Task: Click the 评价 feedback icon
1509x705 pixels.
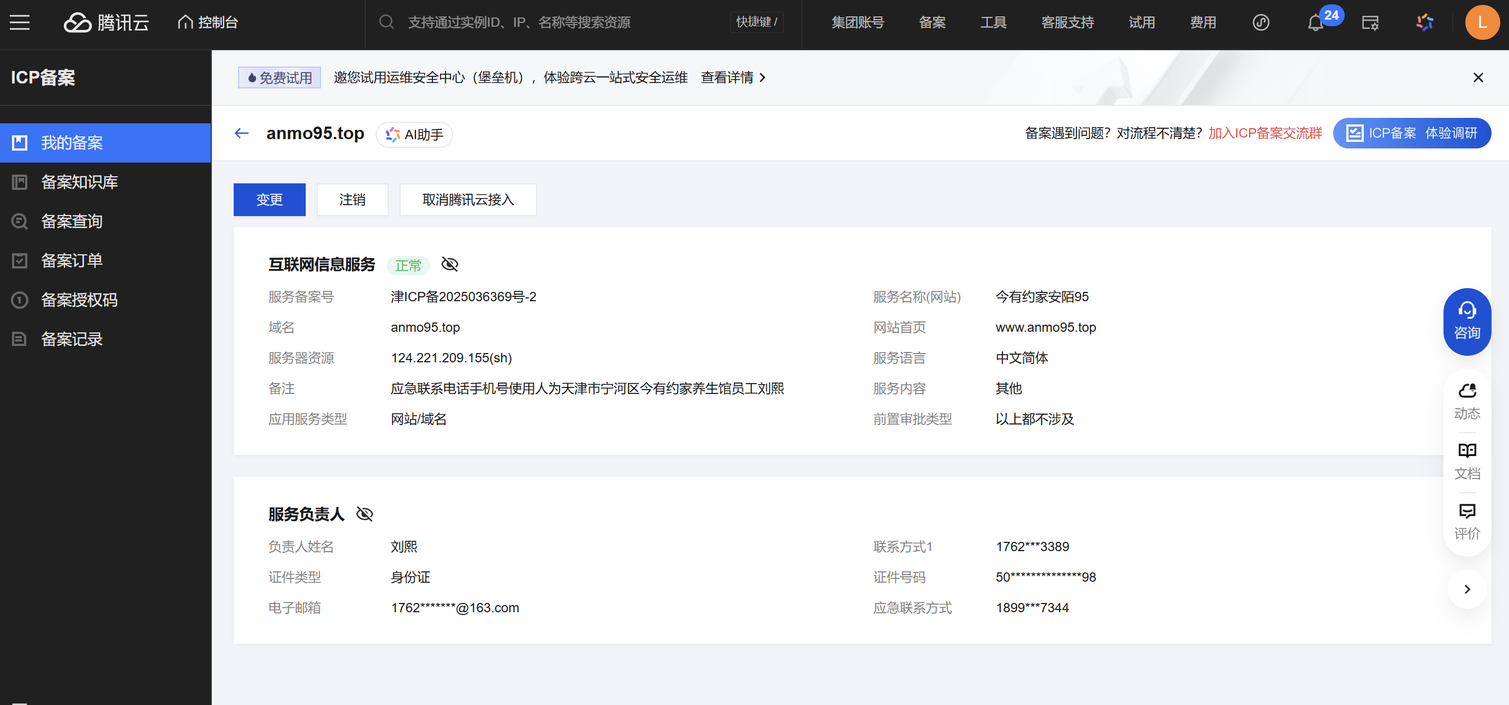Action: 1466,521
